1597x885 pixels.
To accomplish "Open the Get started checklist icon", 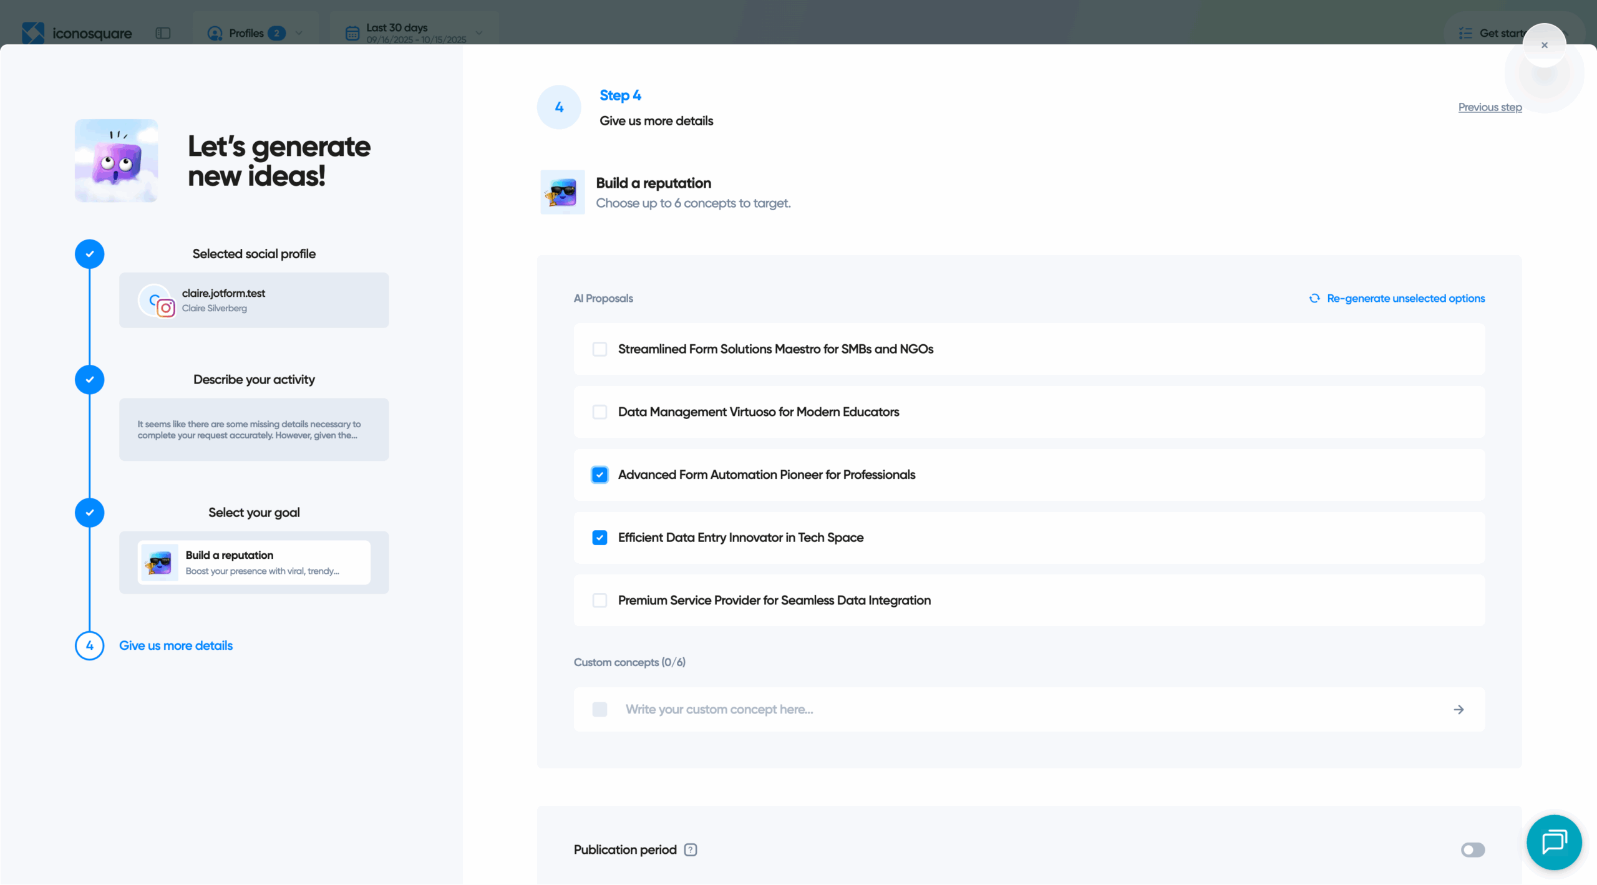I will point(1466,32).
